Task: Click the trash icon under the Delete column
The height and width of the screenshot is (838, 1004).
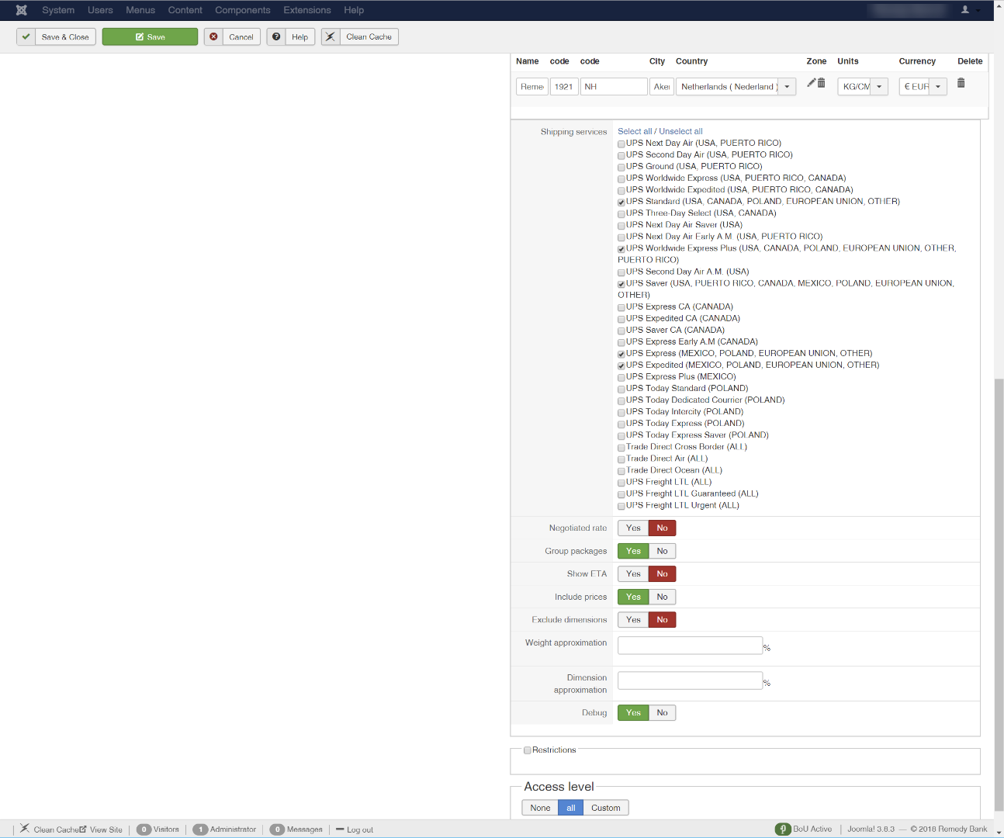Action: tap(961, 83)
